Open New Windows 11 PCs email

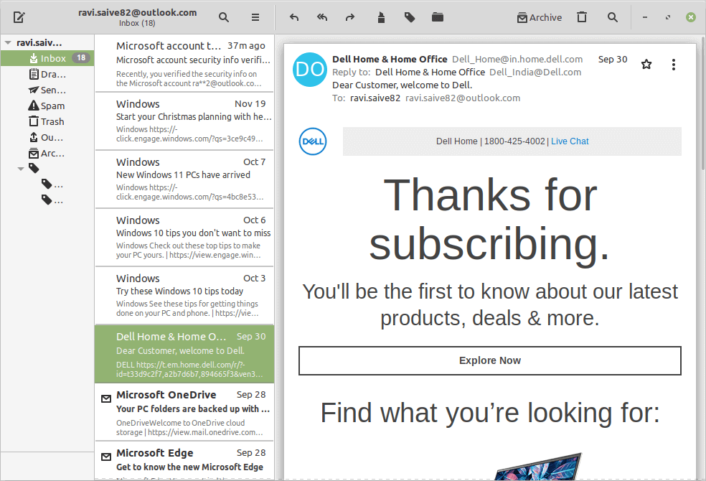pos(184,179)
